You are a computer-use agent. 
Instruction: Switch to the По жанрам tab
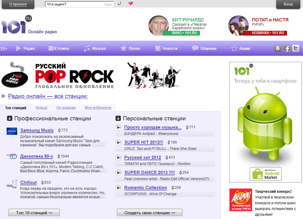(x=66, y=108)
